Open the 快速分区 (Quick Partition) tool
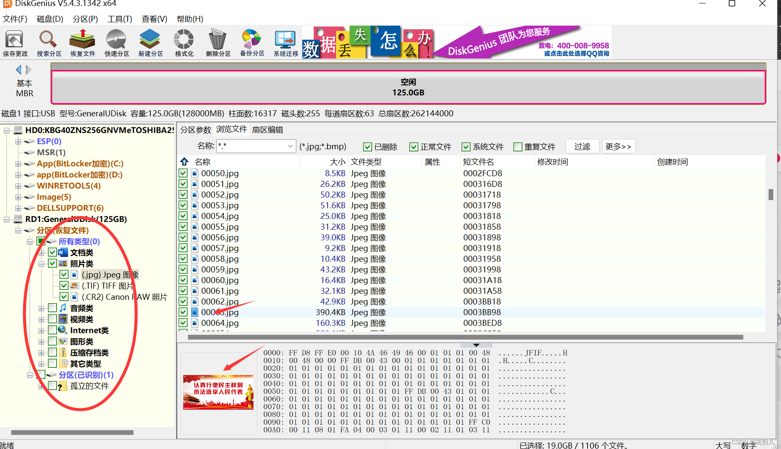The height and width of the screenshot is (449, 781). click(116, 42)
